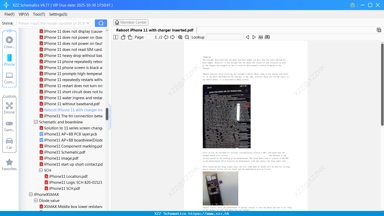Open iPhone11 start up short contact.pdf

point(73,164)
